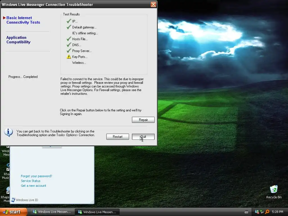Click Get a new account link
Viewport: 288px width, 216px height.
(33, 186)
